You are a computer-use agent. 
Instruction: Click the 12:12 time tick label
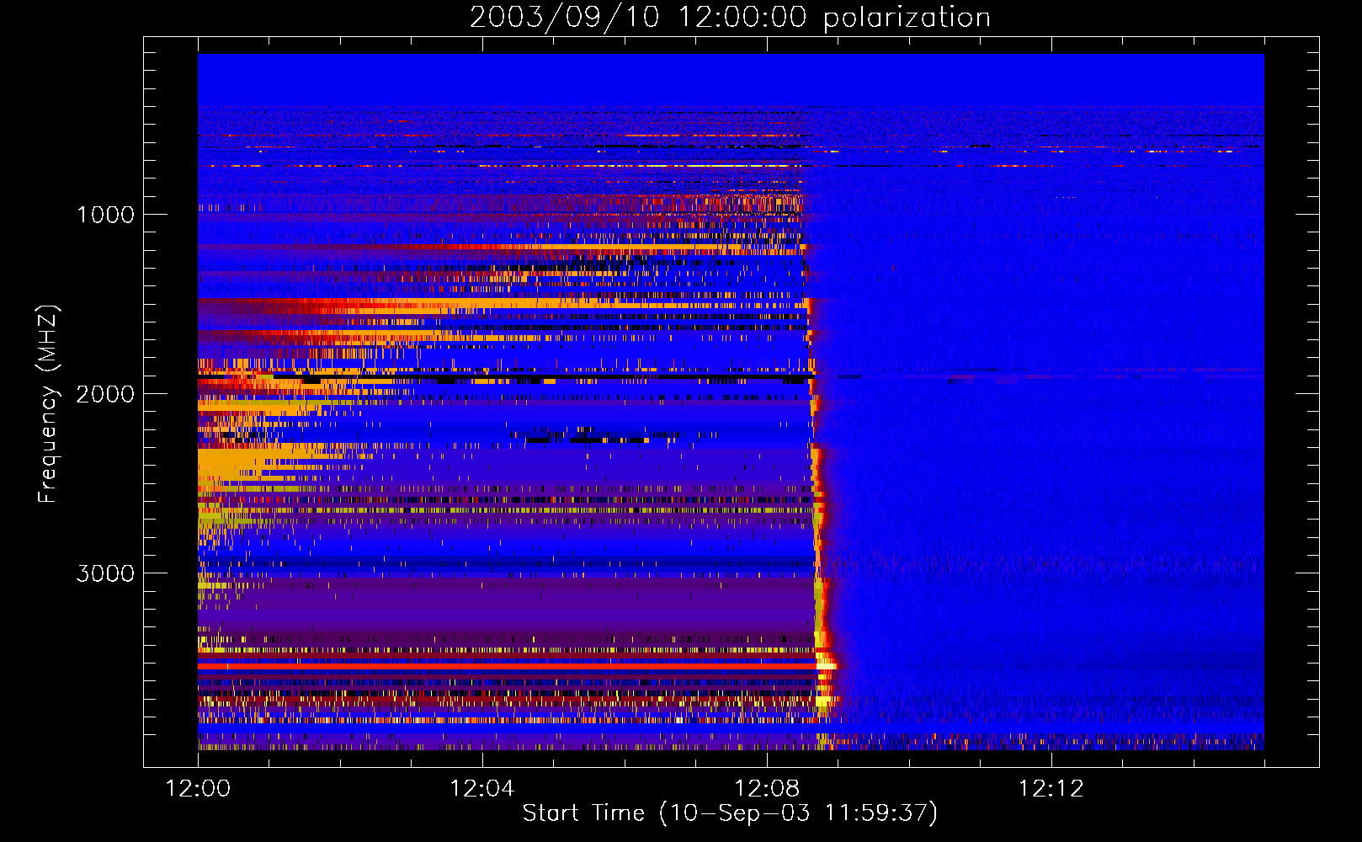tap(1051, 789)
